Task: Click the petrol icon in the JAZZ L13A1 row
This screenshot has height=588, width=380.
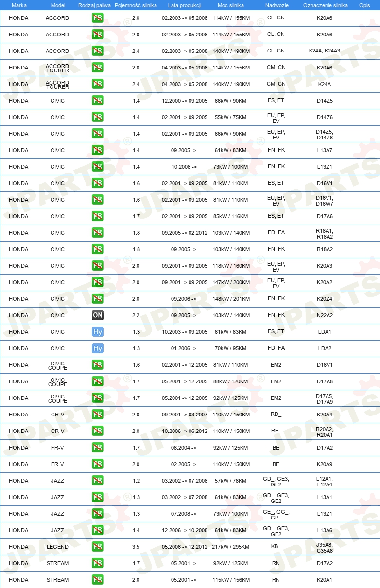Action: [x=98, y=497]
